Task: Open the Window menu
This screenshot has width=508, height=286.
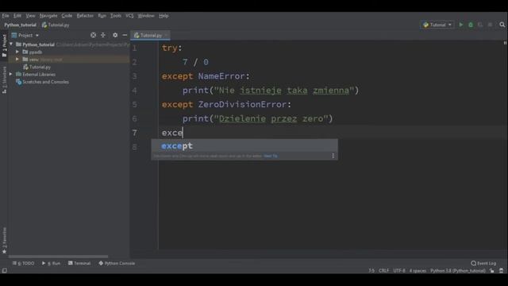Action: (x=146, y=16)
